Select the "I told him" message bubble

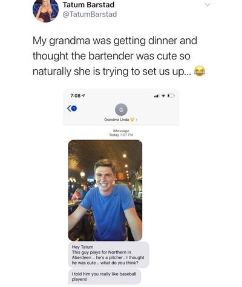click(104, 277)
